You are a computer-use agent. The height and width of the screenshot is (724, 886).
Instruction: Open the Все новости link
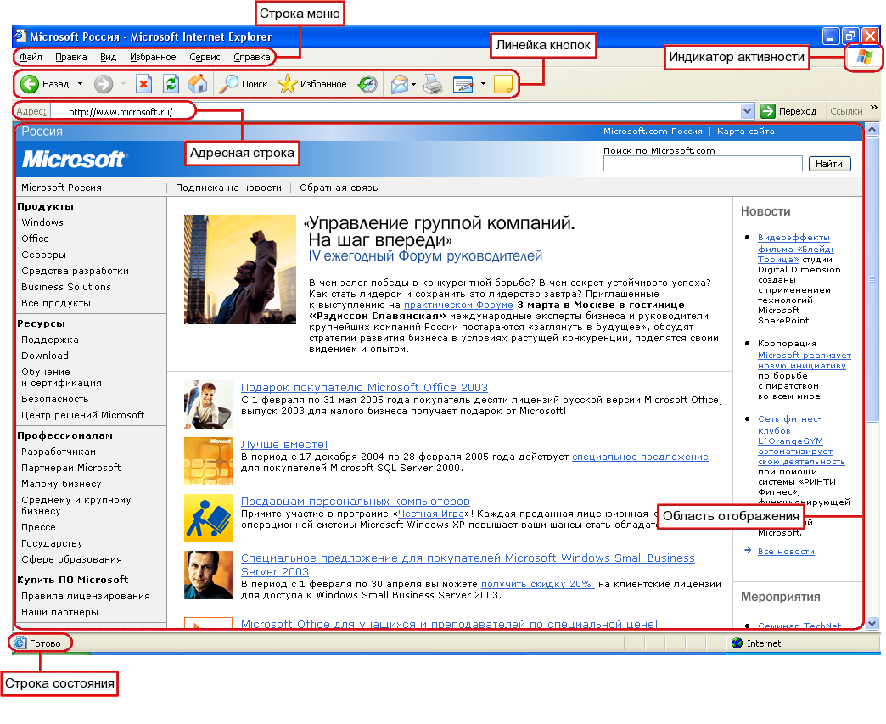coord(786,551)
